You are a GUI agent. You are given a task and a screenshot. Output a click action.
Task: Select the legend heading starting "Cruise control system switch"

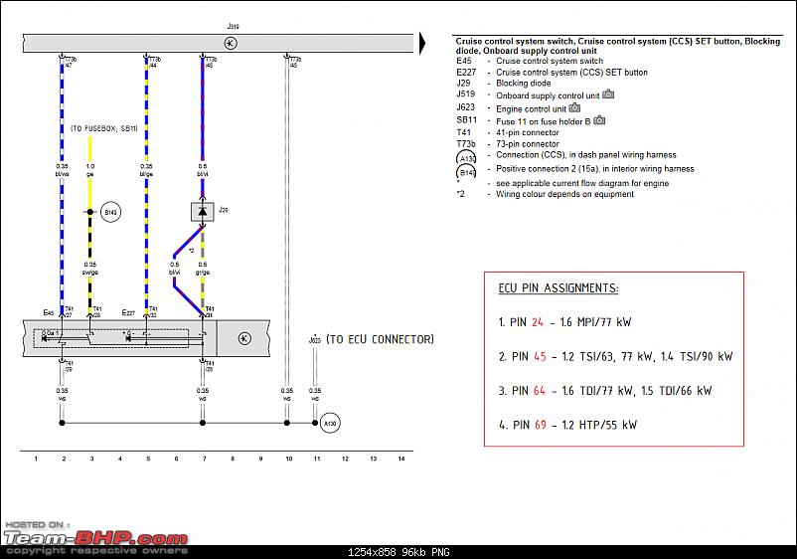click(617, 46)
